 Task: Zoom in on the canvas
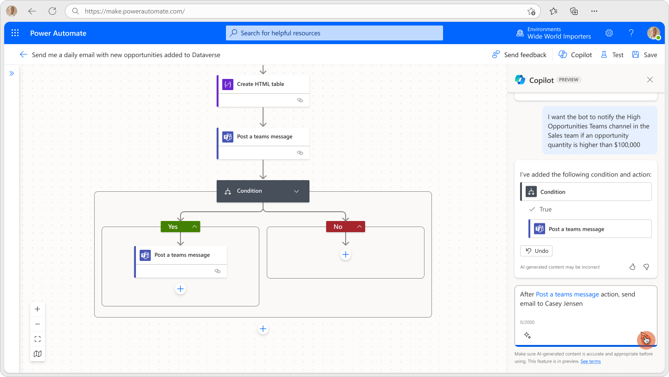(38, 309)
